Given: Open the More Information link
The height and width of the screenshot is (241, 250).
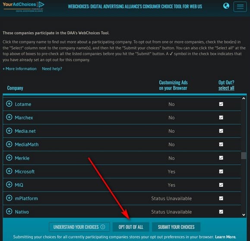Looking at the screenshot, I should [19, 69].
